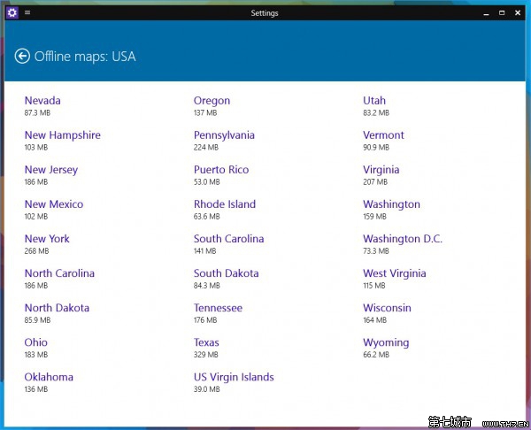
Task: Choose Oklahoma from the map list
Action: [49, 377]
